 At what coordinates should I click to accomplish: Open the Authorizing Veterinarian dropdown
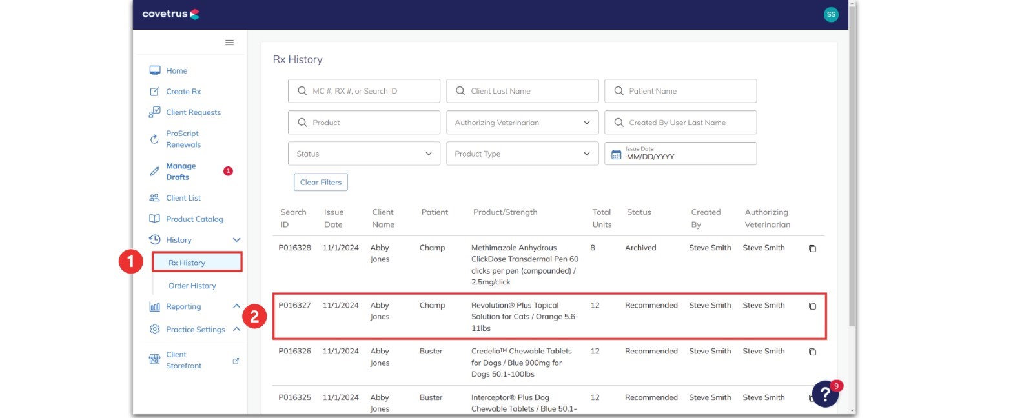[522, 123]
